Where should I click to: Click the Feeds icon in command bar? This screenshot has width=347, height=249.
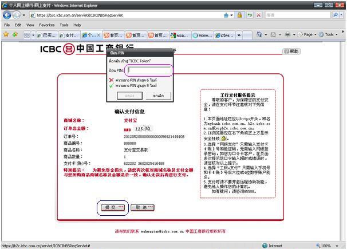tap(273, 35)
